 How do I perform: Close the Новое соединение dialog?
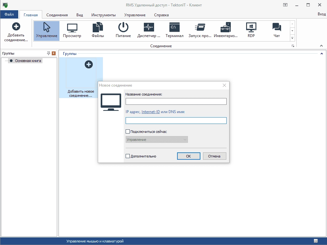pyautogui.click(x=224, y=85)
